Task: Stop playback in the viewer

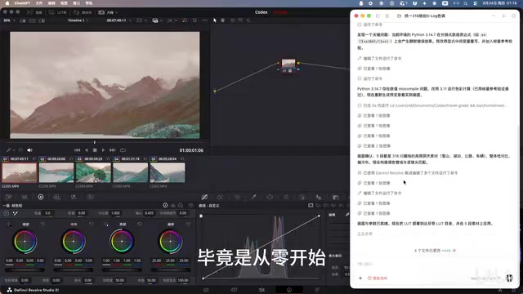Action: click(x=95, y=150)
